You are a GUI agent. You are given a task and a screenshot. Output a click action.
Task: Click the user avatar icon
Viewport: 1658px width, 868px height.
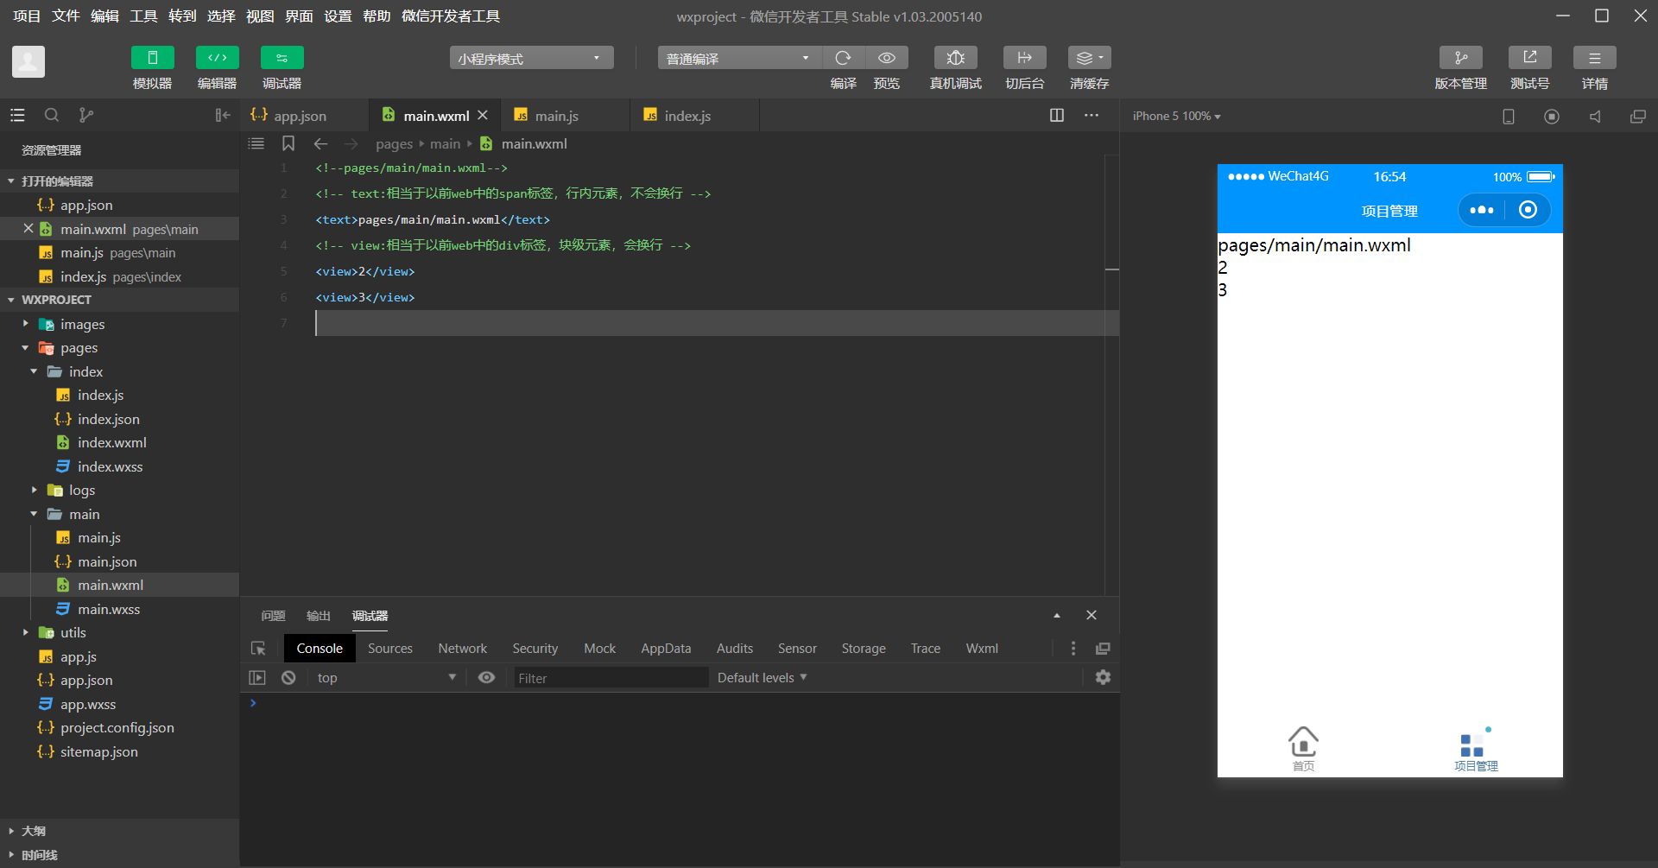pos(28,61)
